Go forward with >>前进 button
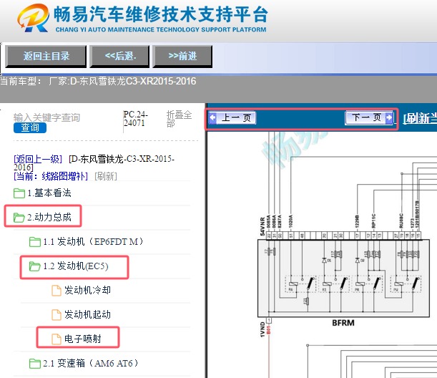Image resolution: width=437 pixels, height=378 pixels. click(182, 57)
